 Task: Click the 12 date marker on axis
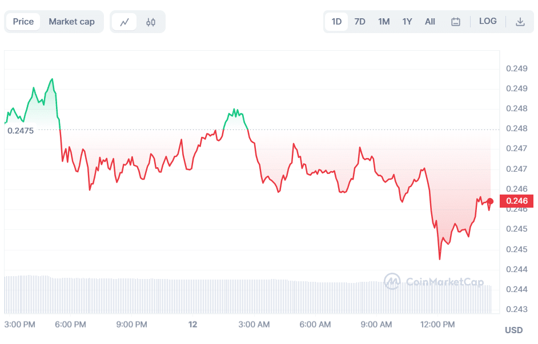pos(192,324)
